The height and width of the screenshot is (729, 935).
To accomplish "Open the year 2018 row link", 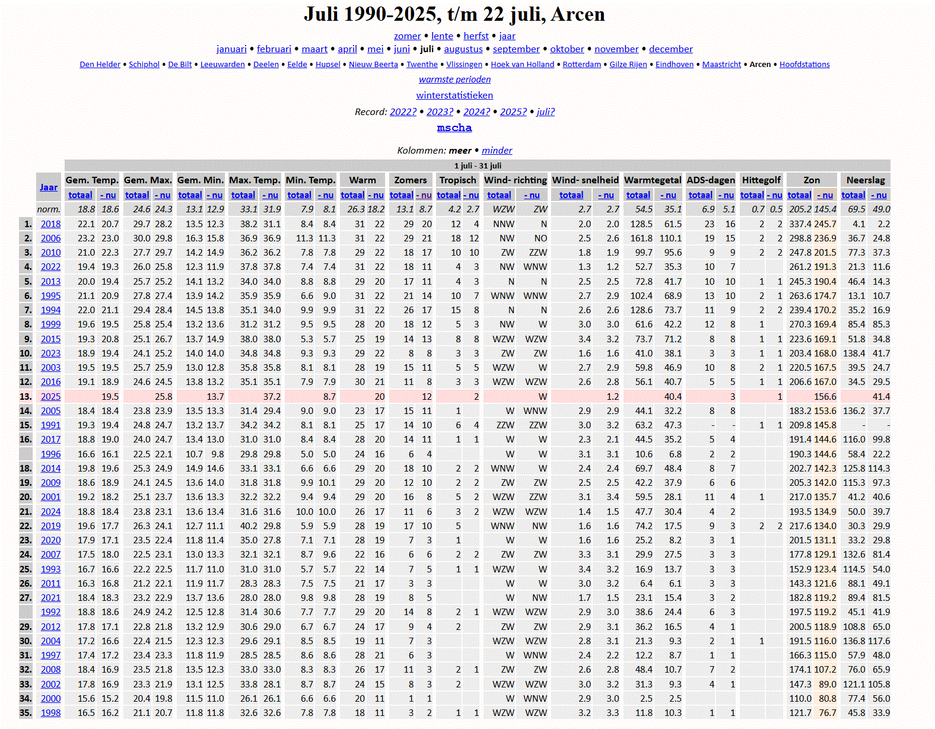I will pyautogui.click(x=50, y=224).
